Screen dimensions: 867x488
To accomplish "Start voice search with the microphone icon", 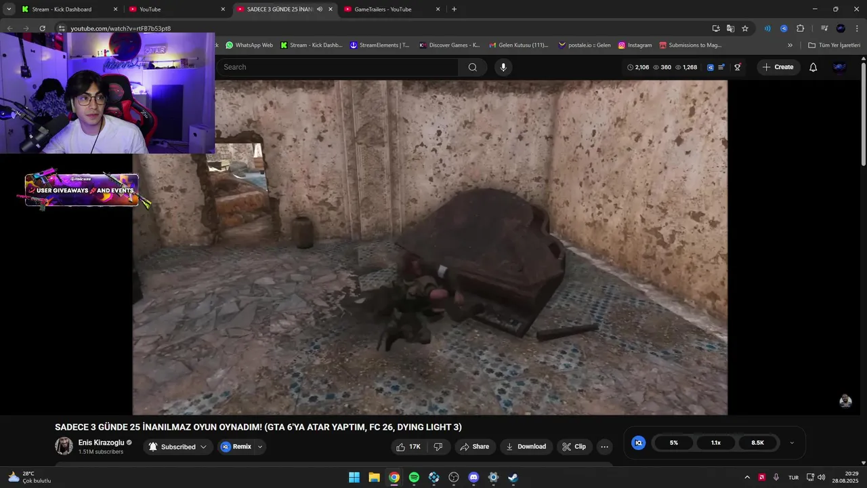I will pyautogui.click(x=503, y=67).
